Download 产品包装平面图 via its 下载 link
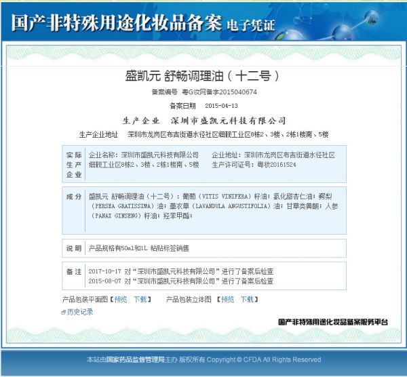This screenshot has height=377, width=407. coord(140,300)
